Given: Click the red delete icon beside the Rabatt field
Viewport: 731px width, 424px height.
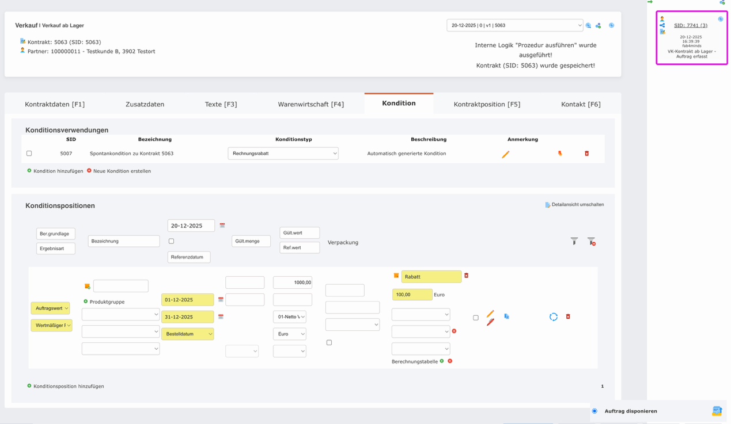Looking at the screenshot, I should 467,276.
